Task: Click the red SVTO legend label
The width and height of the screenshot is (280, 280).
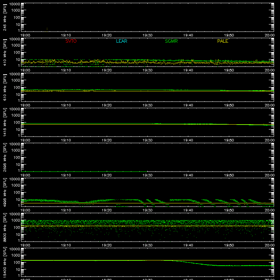Action: pyautogui.click(x=71, y=41)
